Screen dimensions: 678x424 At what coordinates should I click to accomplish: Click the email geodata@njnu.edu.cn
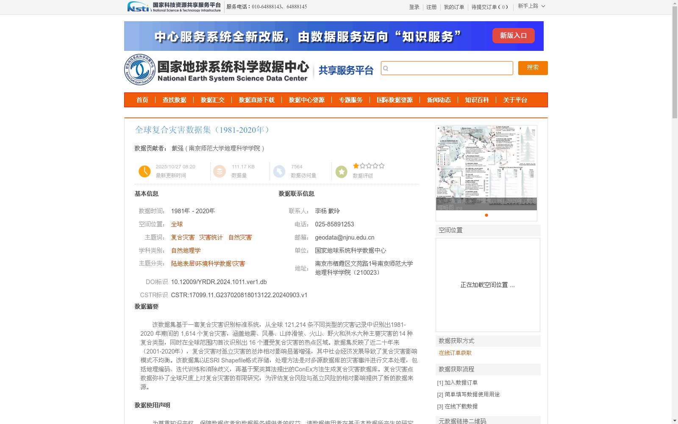(x=345, y=237)
